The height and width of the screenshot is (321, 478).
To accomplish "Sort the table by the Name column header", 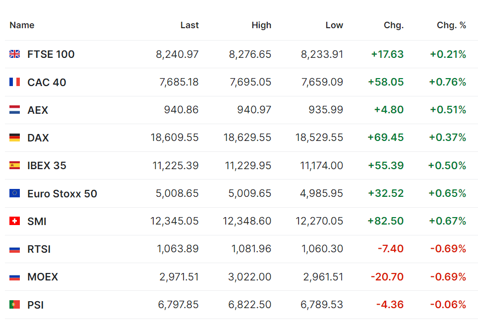I will [22, 25].
